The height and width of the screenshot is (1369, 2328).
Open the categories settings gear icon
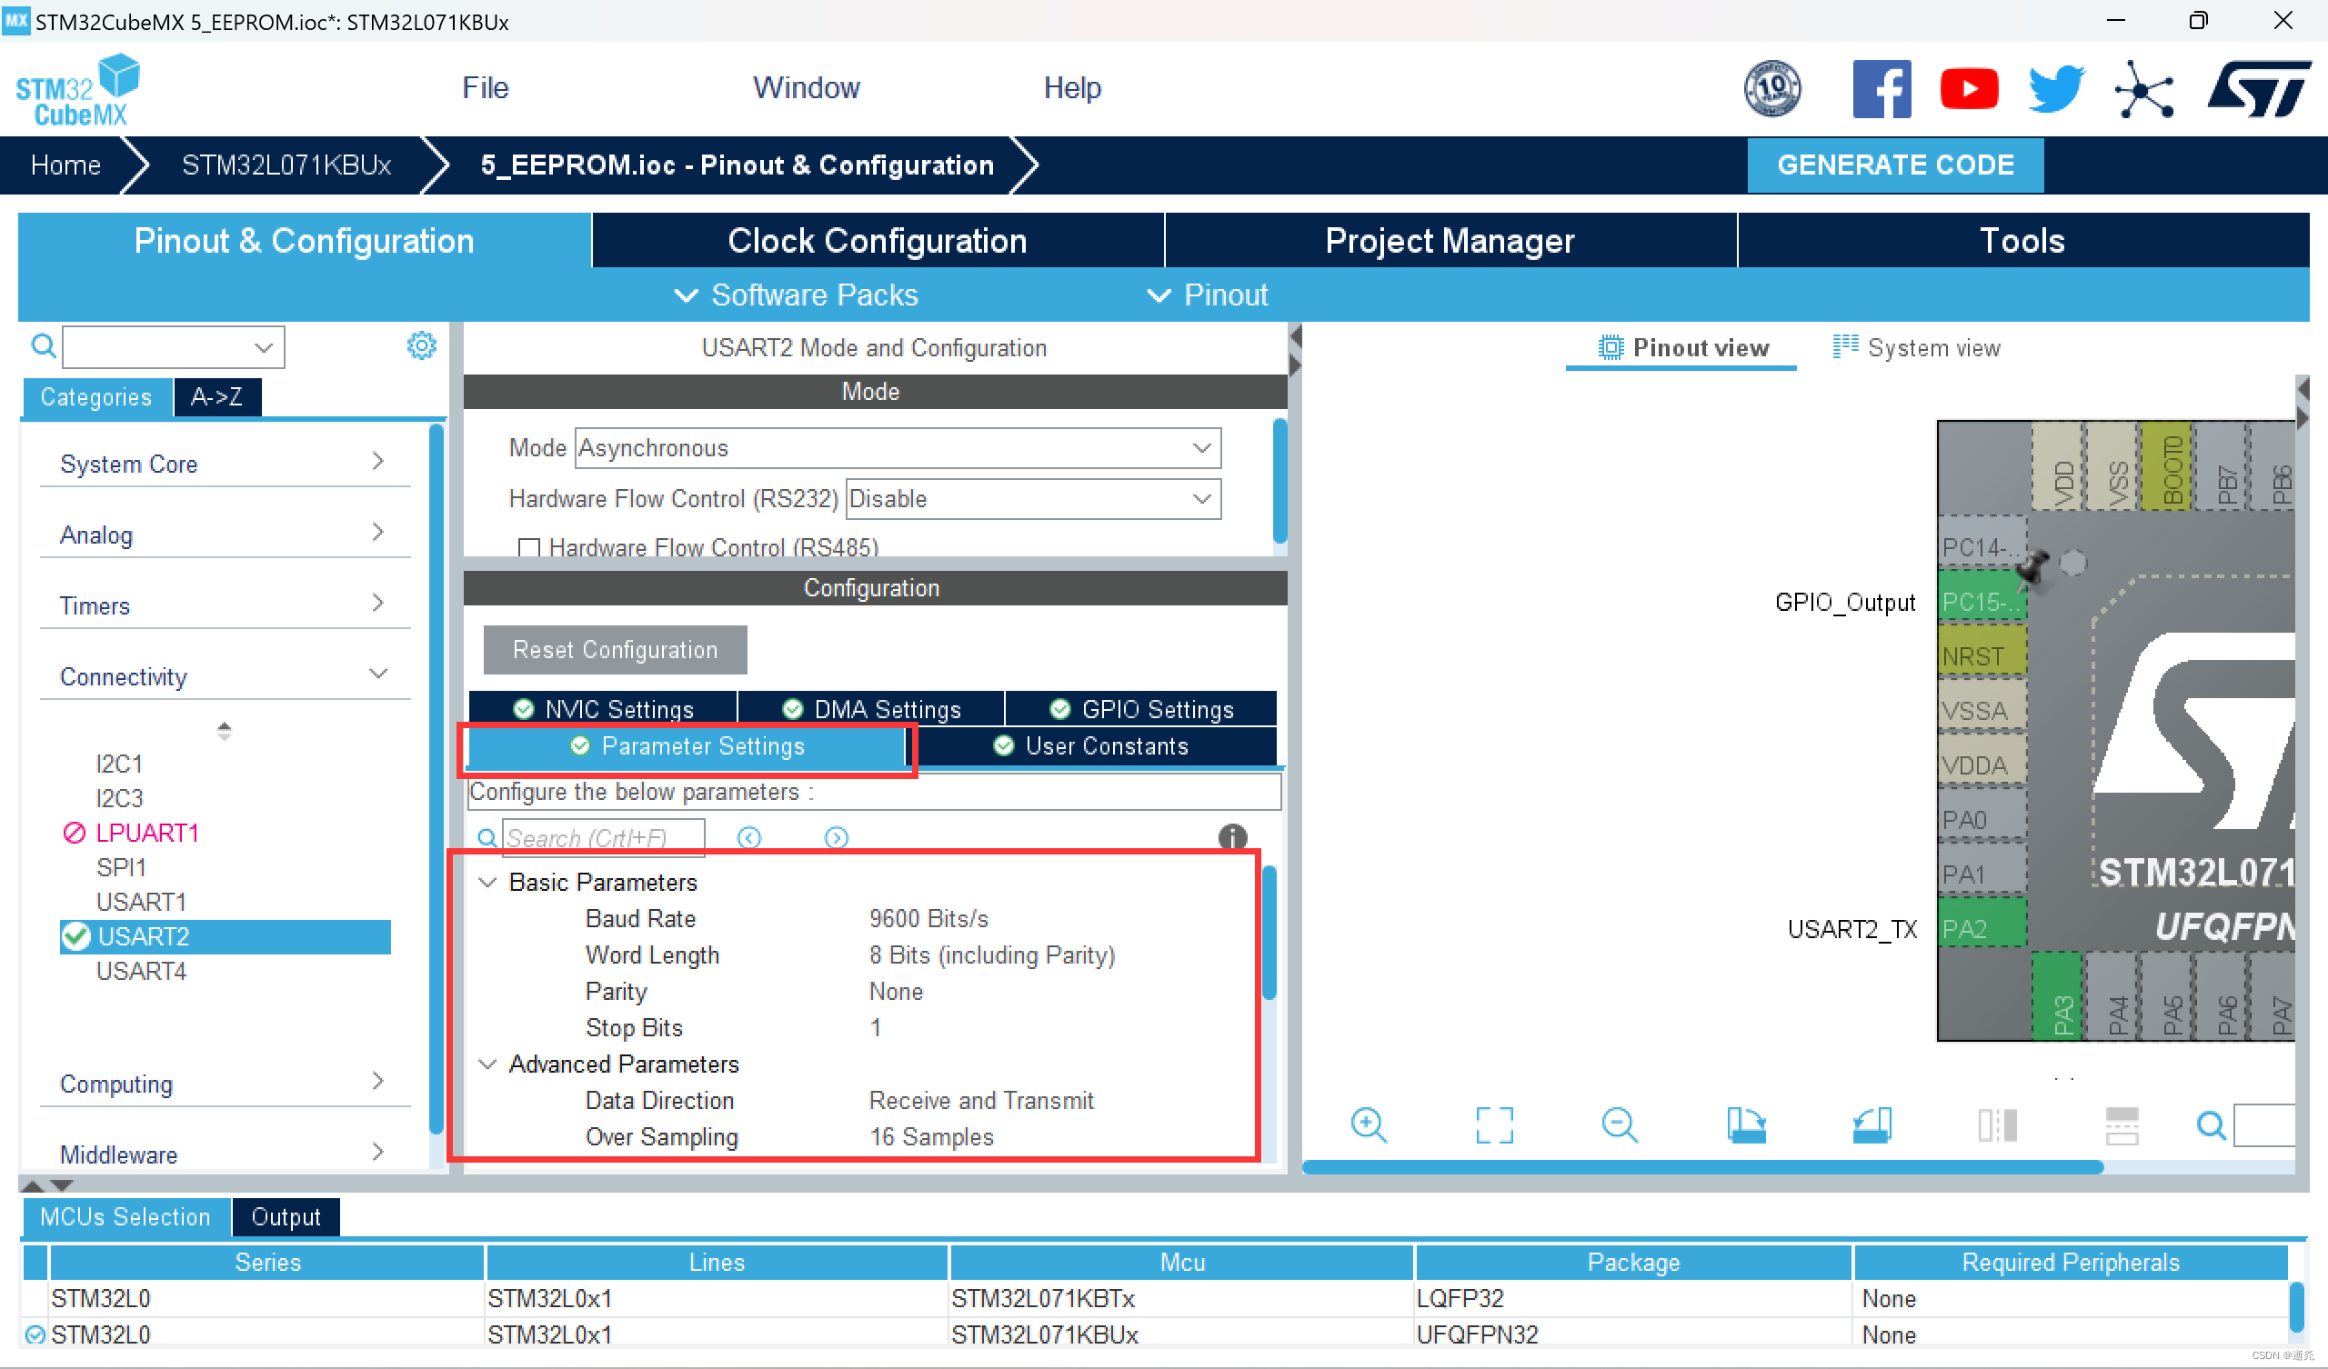pyautogui.click(x=421, y=345)
